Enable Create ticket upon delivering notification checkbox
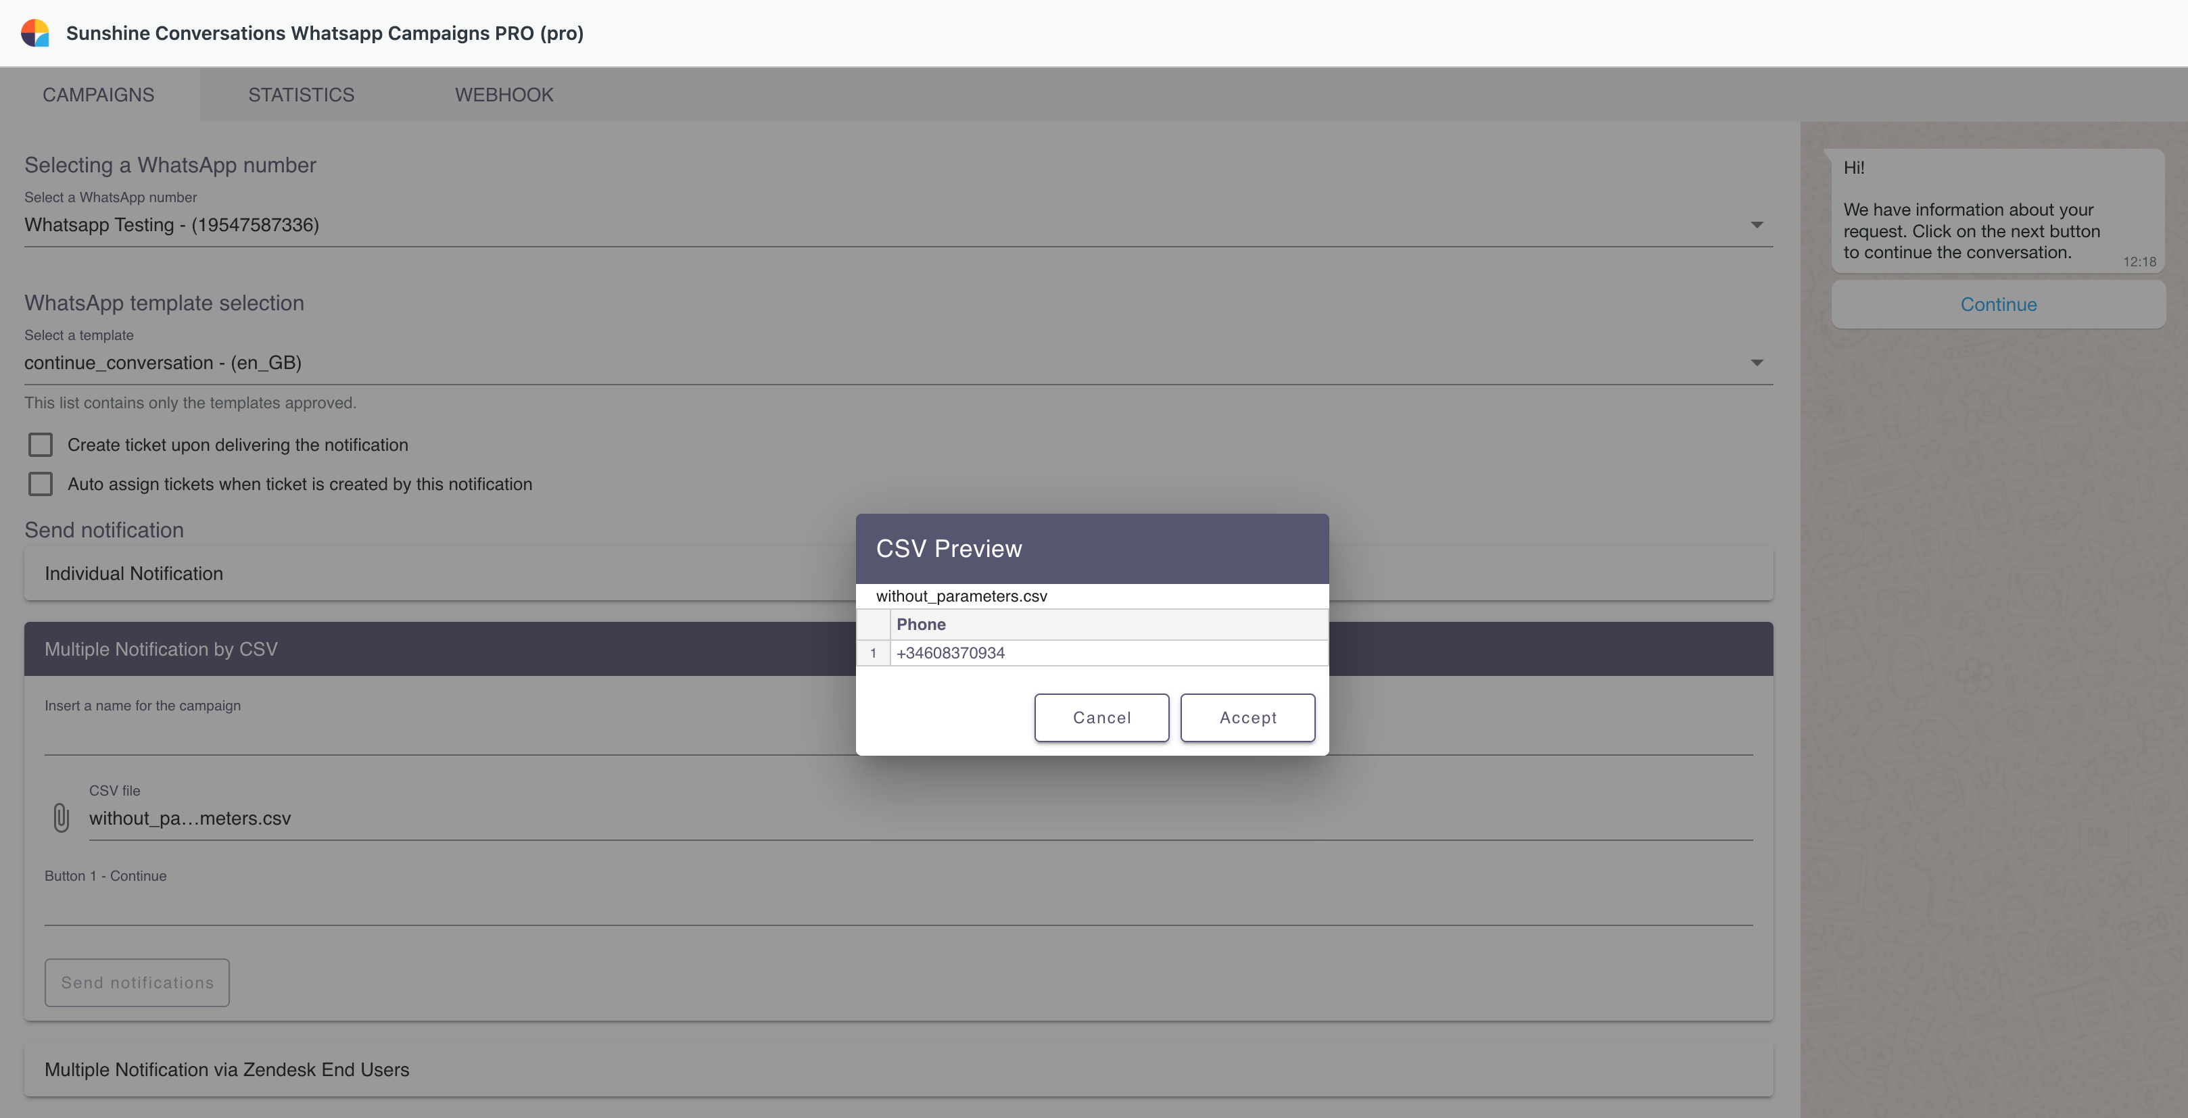The width and height of the screenshot is (2188, 1118). 41,445
